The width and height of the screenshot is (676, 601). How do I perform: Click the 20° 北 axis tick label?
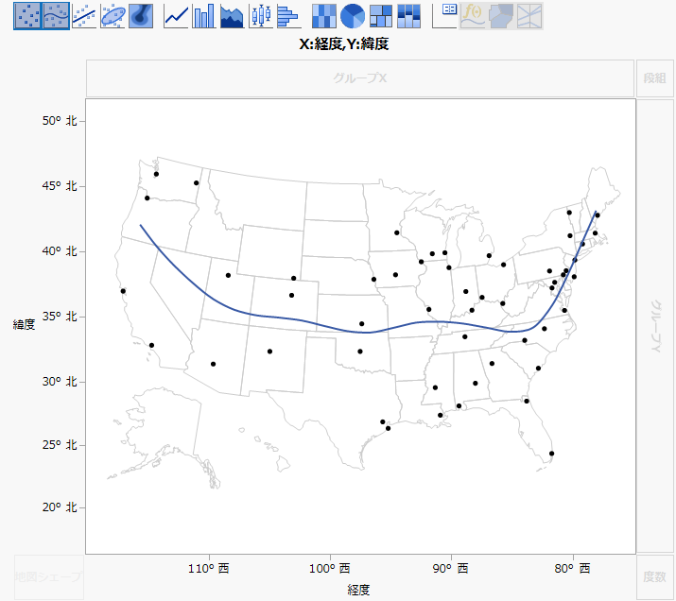coord(60,507)
